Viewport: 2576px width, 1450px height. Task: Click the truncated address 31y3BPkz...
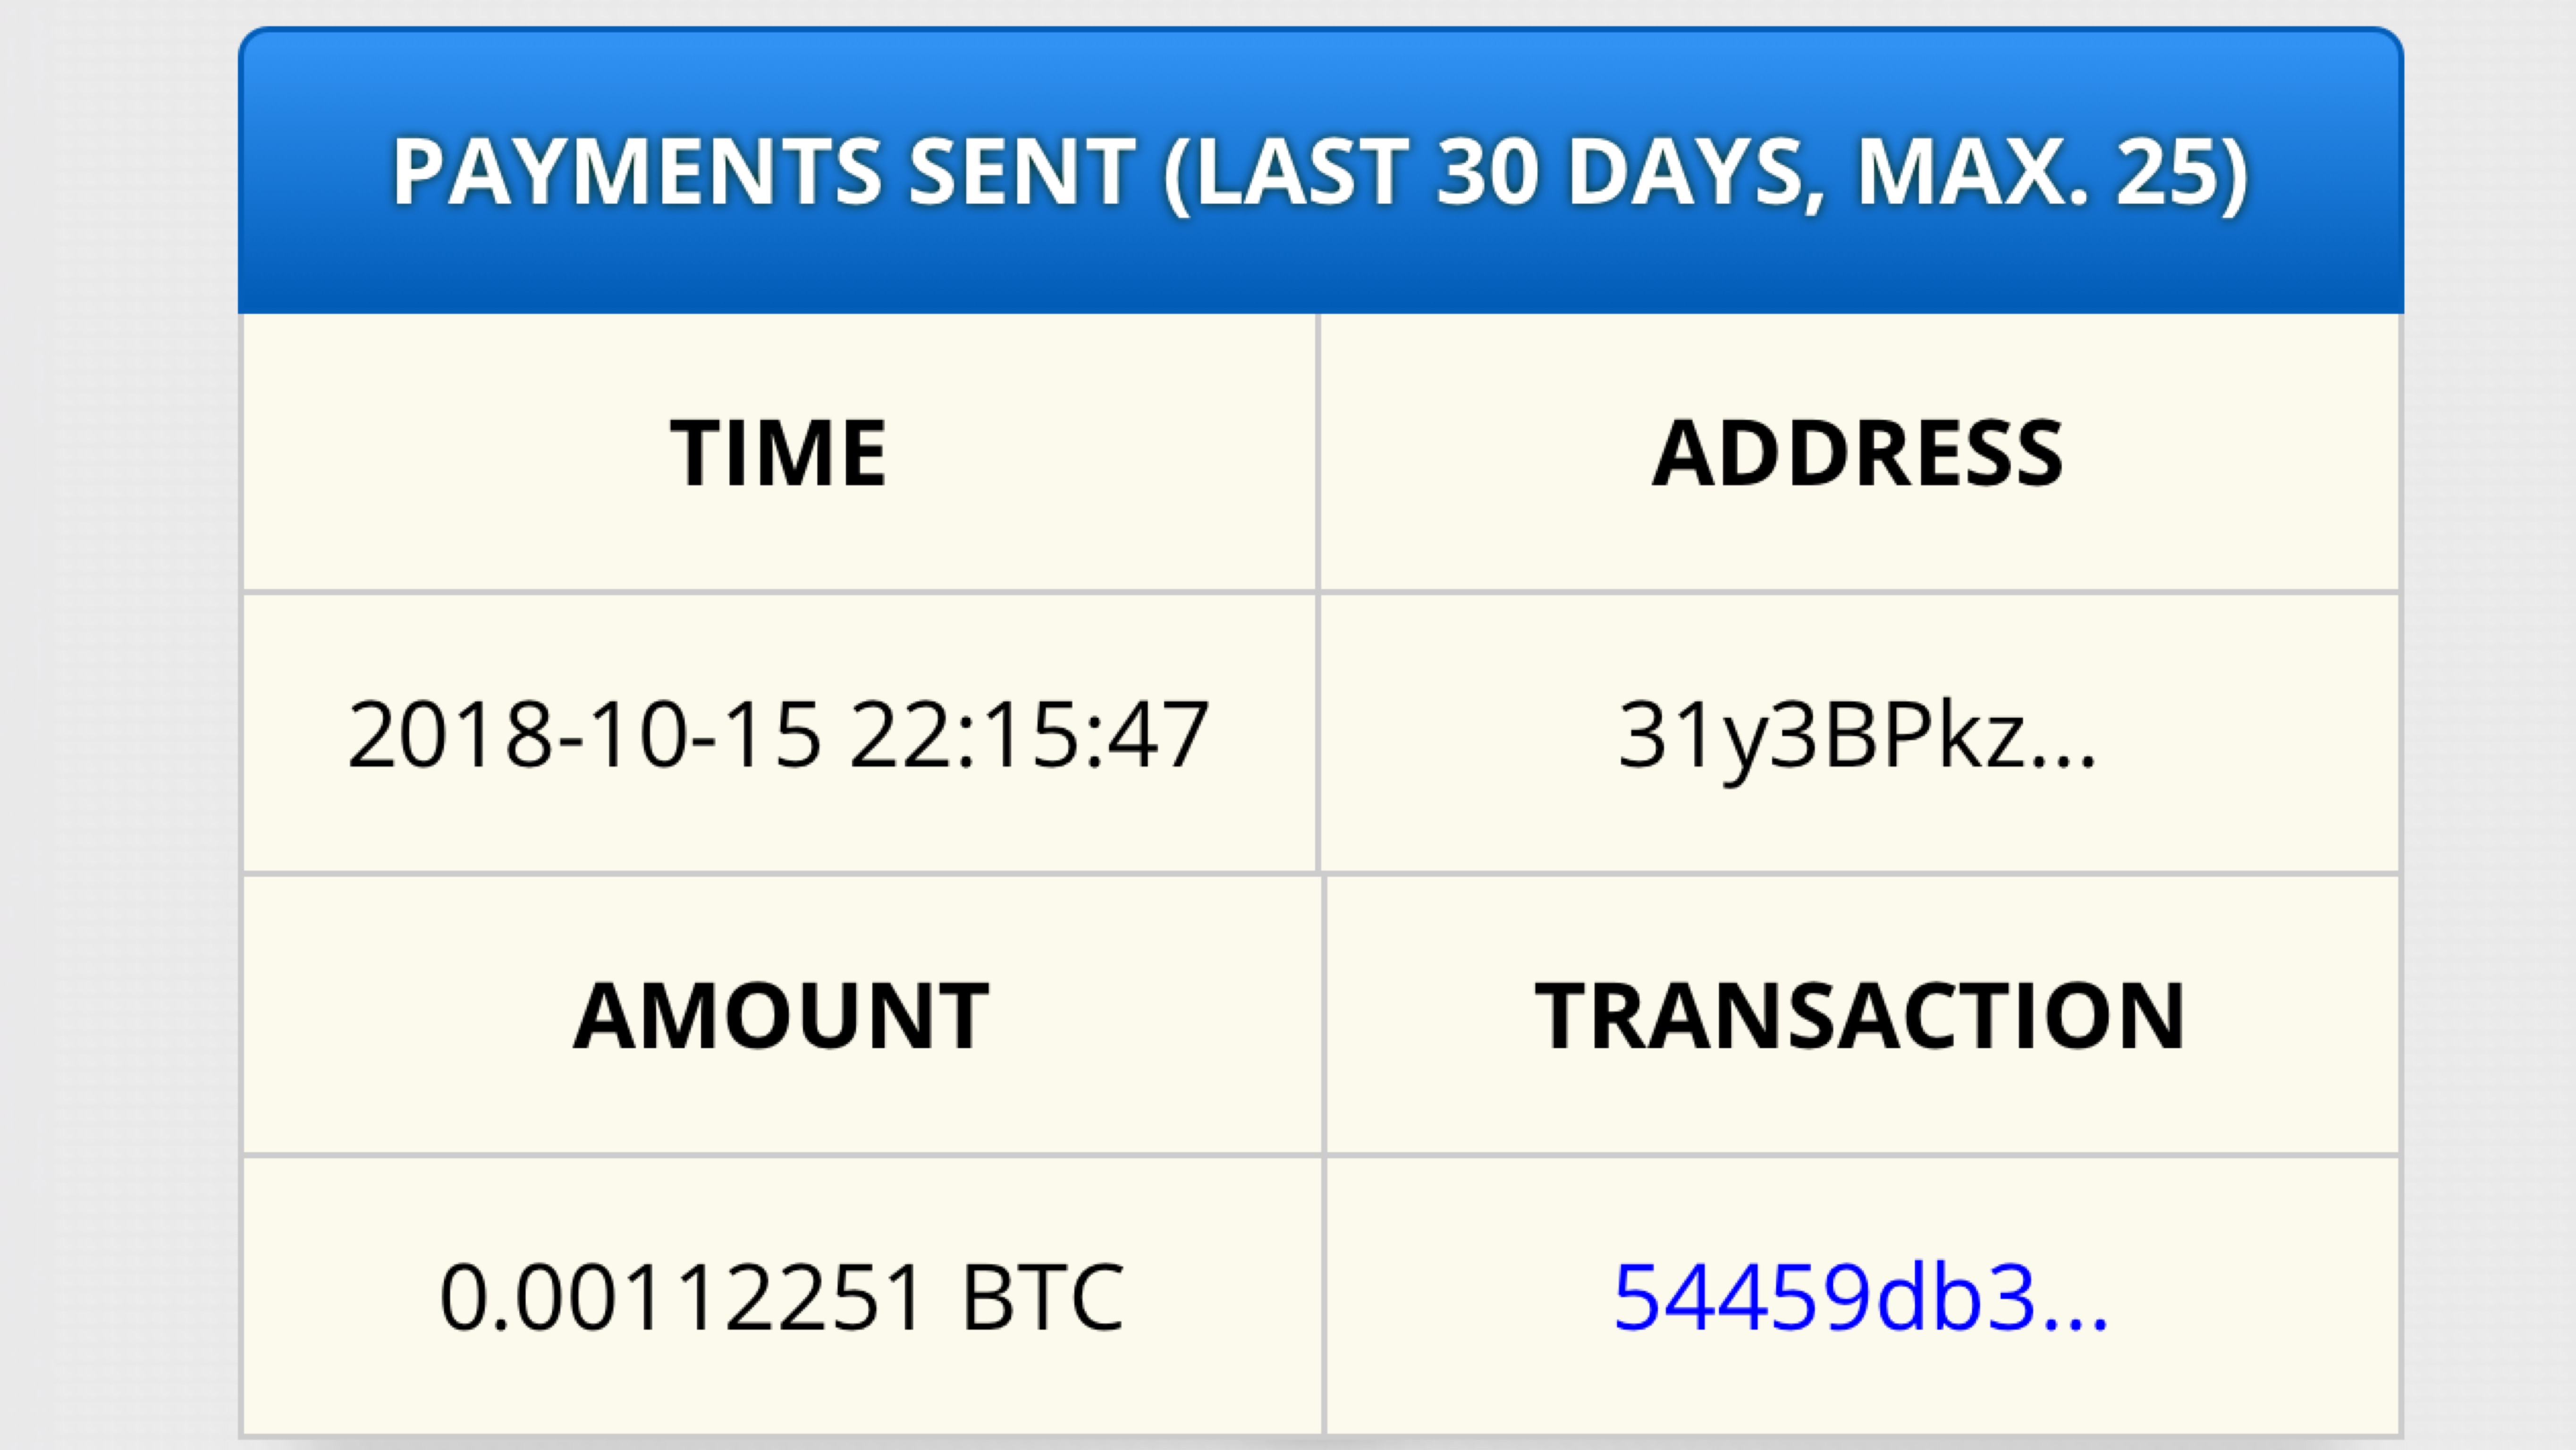(x=1856, y=734)
